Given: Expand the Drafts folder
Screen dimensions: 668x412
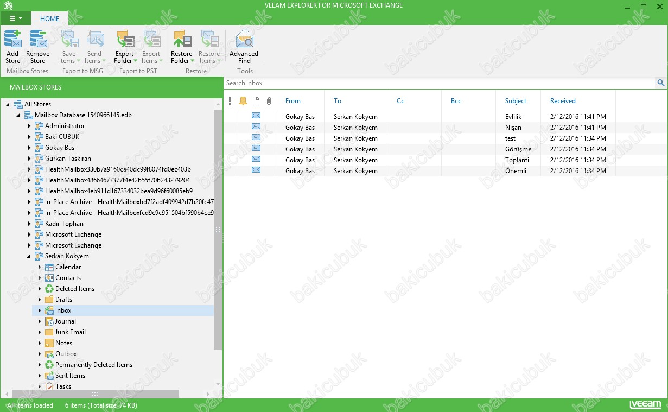Looking at the screenshot, I should 40,300.
